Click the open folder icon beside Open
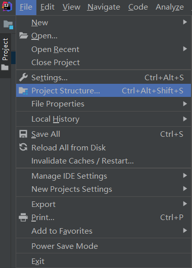Viewport: 192px width, 268px height. pos(23,35)
